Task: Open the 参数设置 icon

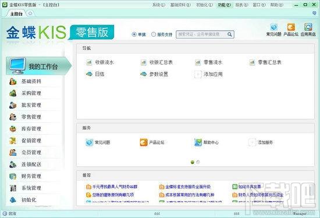Action: tap(144, 74)
